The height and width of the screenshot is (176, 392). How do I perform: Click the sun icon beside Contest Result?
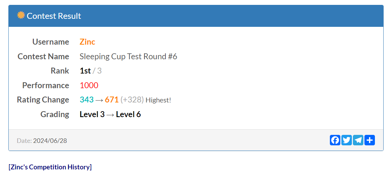pyautogui.click(x=21, y=15)
